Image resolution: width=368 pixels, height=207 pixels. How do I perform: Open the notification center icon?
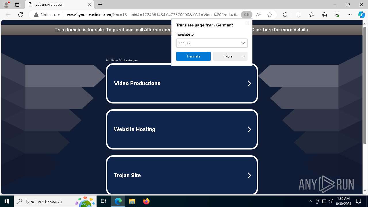pos(359,201)
